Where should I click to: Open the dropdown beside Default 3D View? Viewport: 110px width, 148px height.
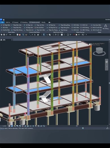(40, 35)
